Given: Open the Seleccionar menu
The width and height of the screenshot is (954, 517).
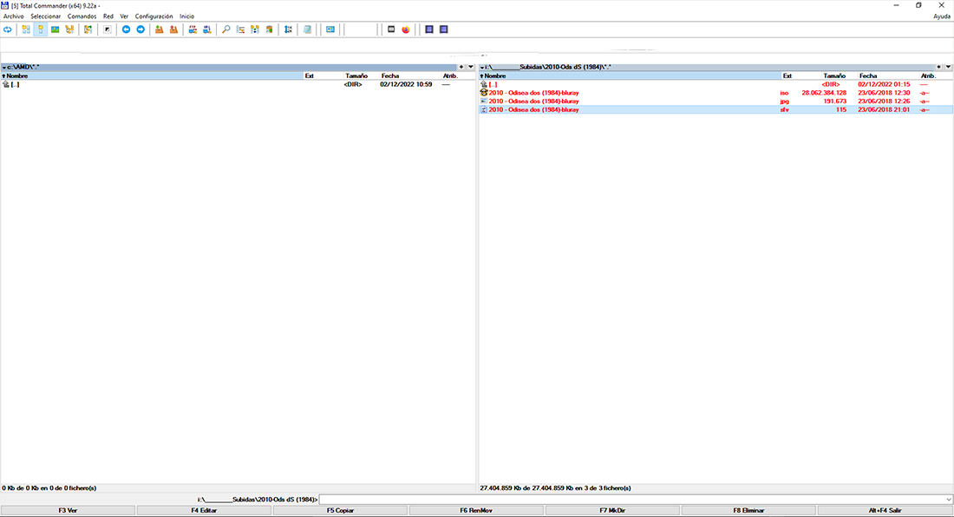Looking at the screenshot, I should tap(46, 16).
